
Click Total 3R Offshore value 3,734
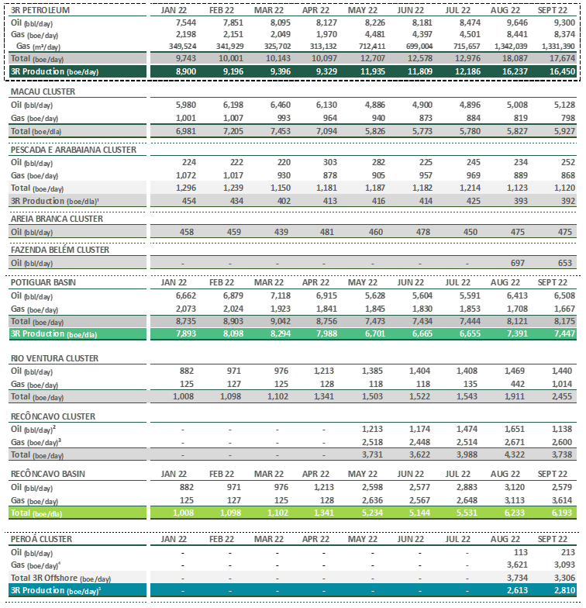517,579
